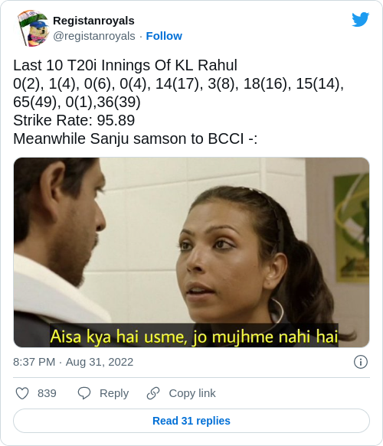Image resolution: width=383 pixels, height=446 pixels.
Task: Click the 8:37 PM time text
Action: pos(34,362)
